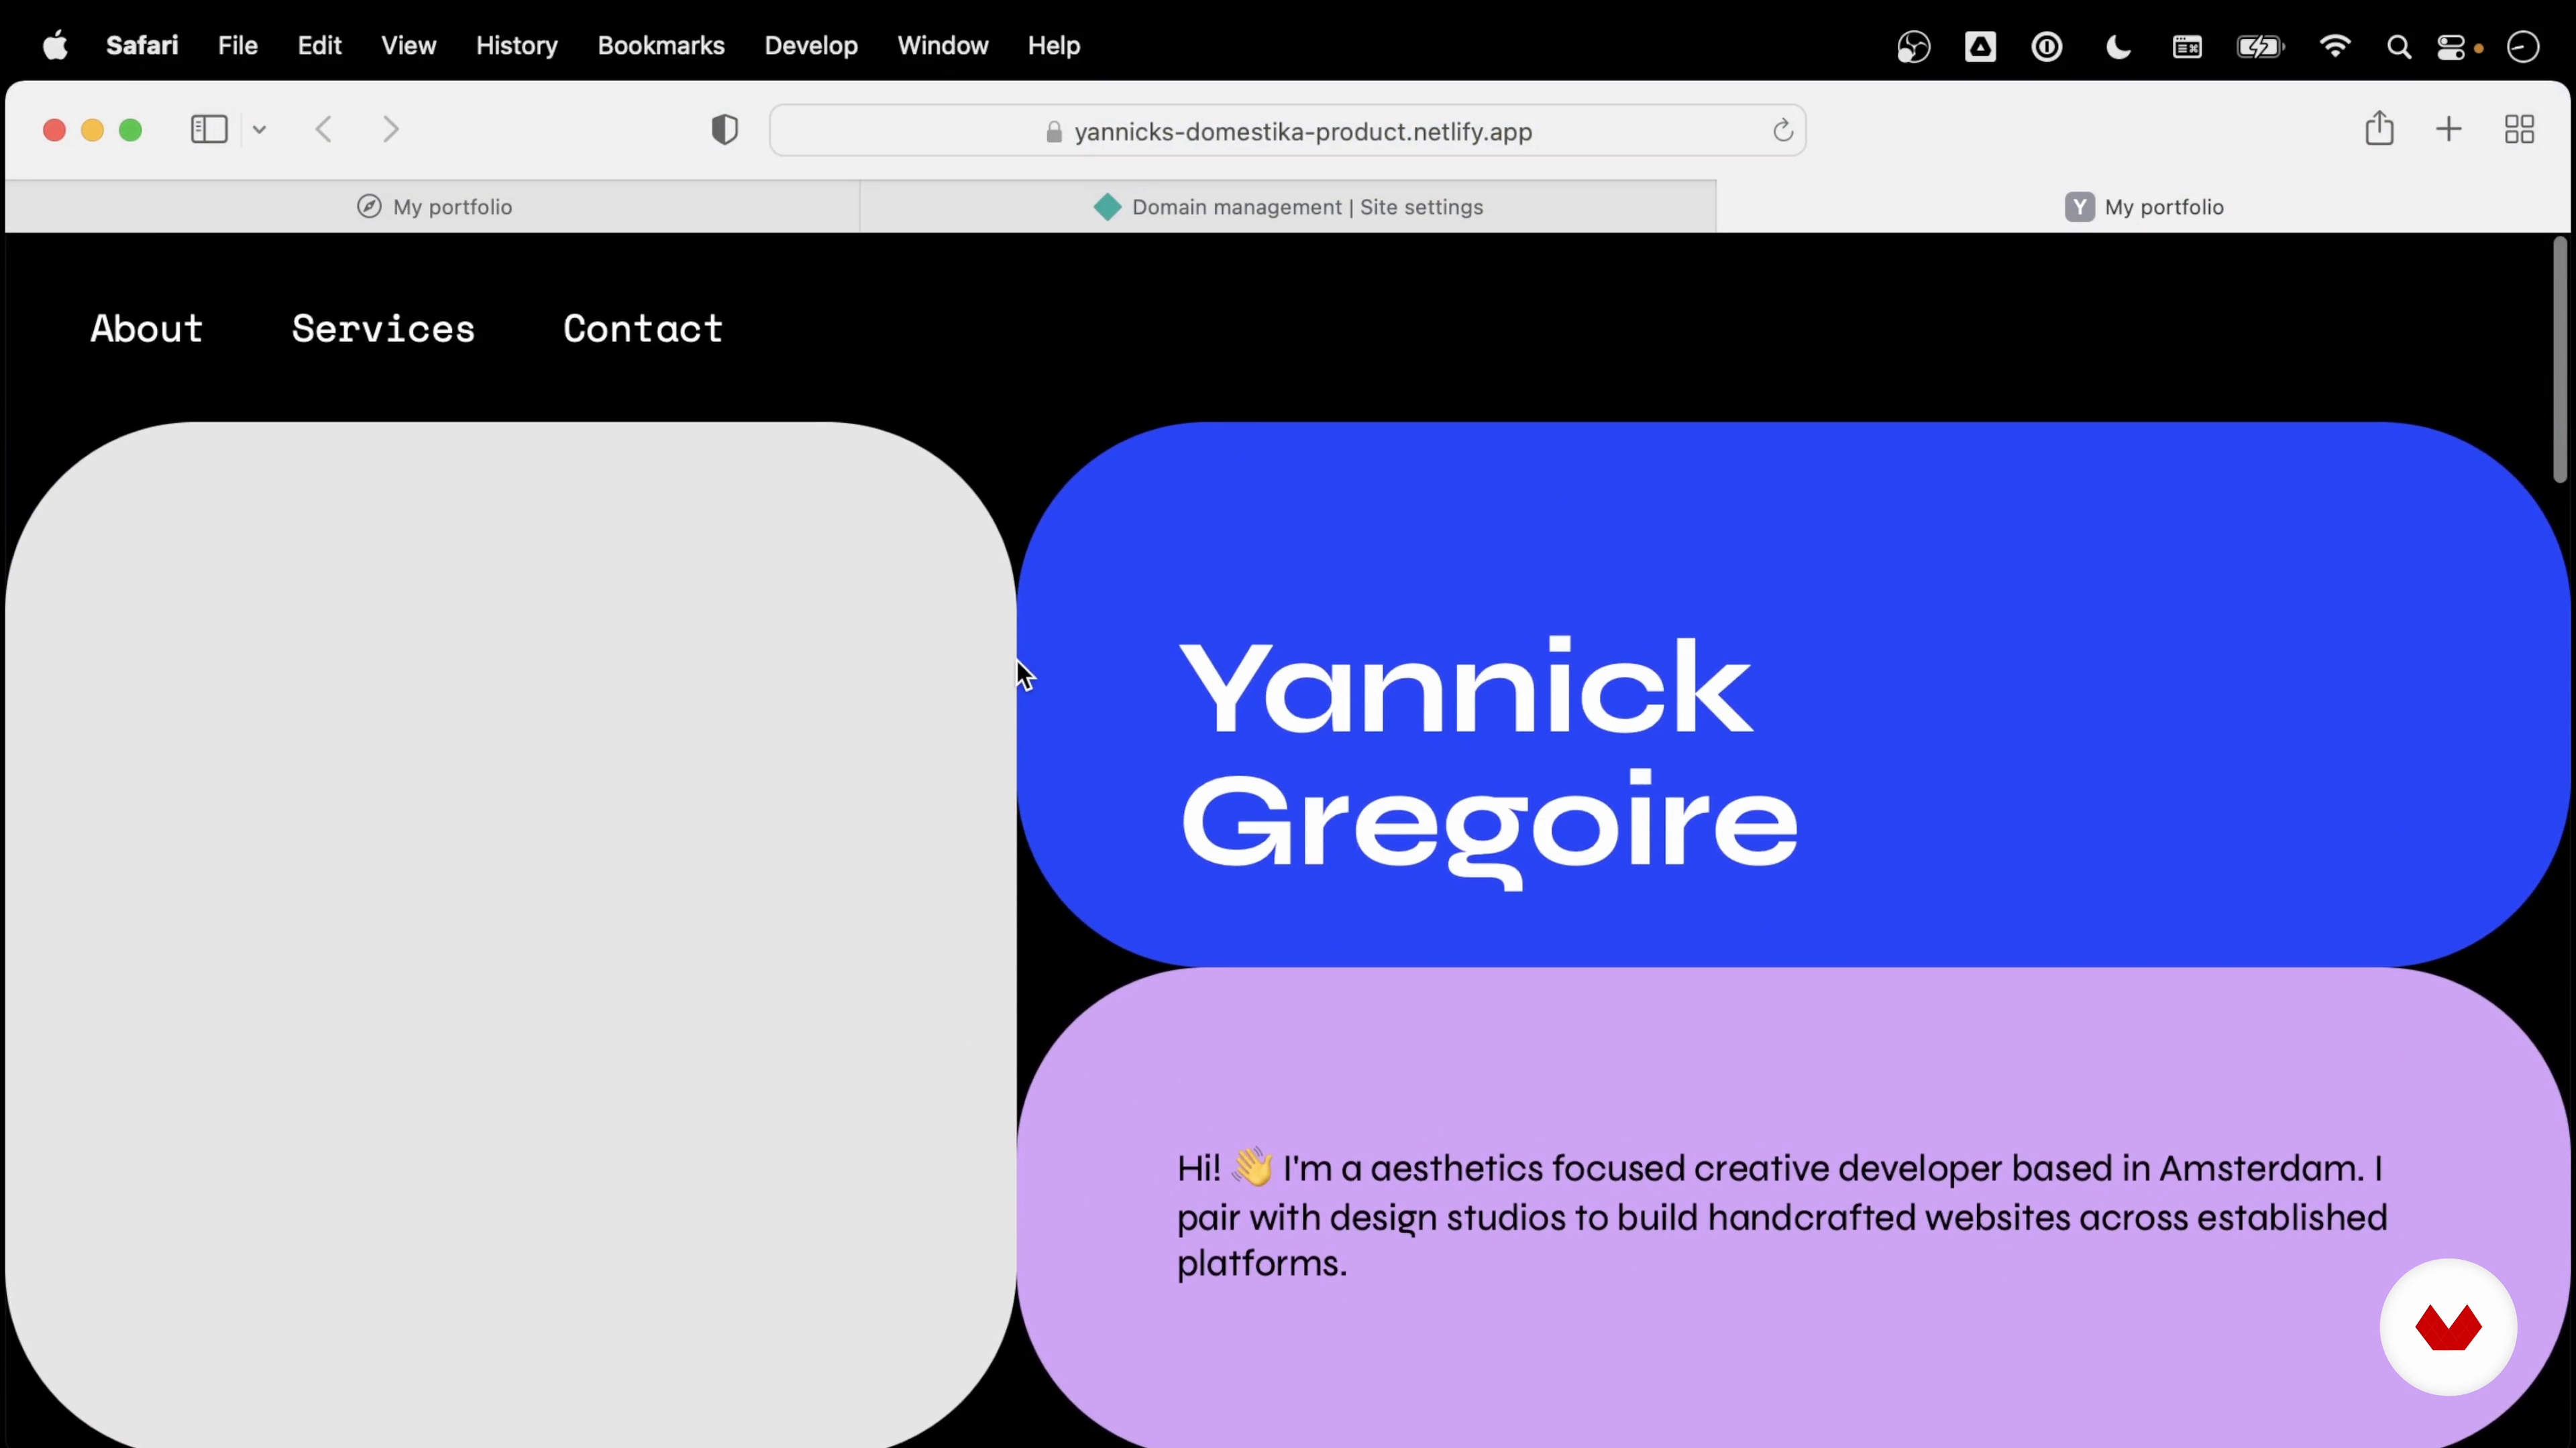This screenshot has width=2576, height=1448.
Task: Open Spotlight search
Action: click(x=2399, y=47)
